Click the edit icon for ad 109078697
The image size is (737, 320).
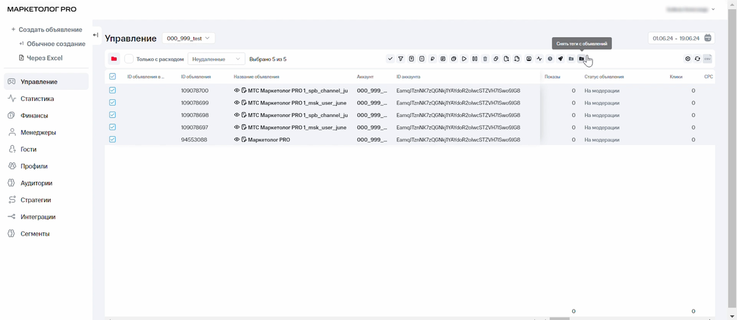pos(244,128)
